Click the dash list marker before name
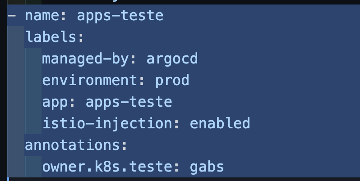Viewport: 360px width, 181px height. [x=11, y=16]
